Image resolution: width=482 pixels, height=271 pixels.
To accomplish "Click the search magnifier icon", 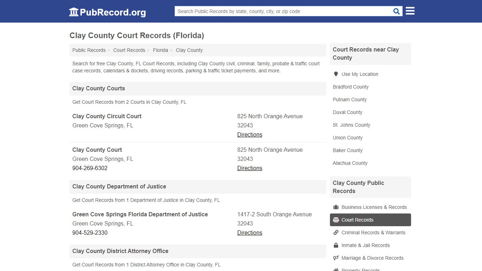I will click(x=397, y=11).
